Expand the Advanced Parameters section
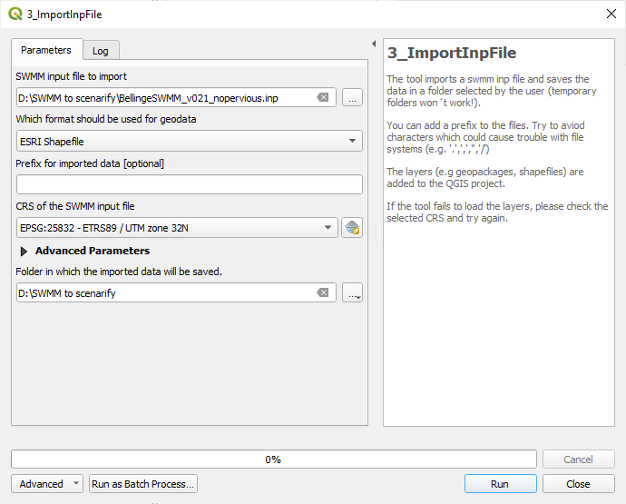 pos(24,251)
